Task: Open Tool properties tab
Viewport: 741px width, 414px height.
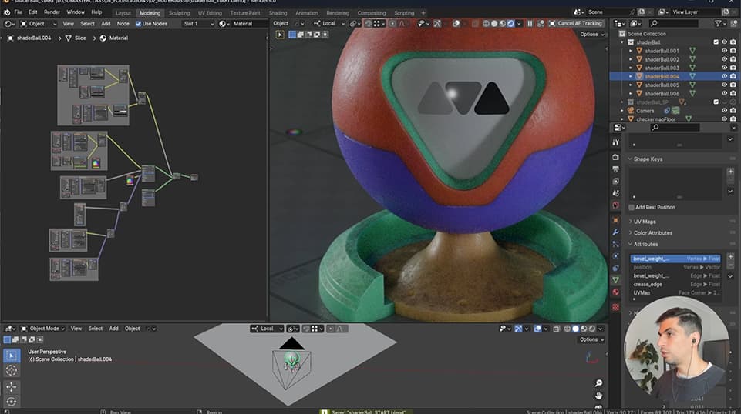Action: (x=615, y=142)
